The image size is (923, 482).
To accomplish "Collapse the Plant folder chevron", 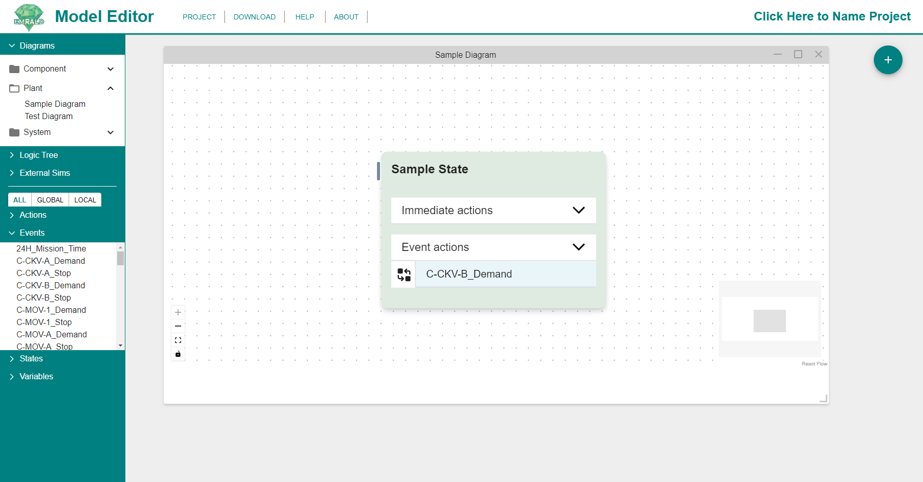I will 111,88.
